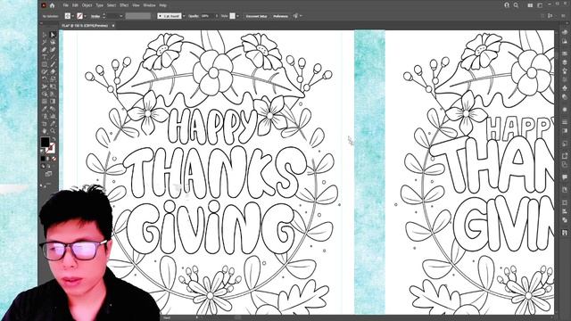571x321 pixels.
Task: Select the Artboard tool
Action: tap(45, 124)
